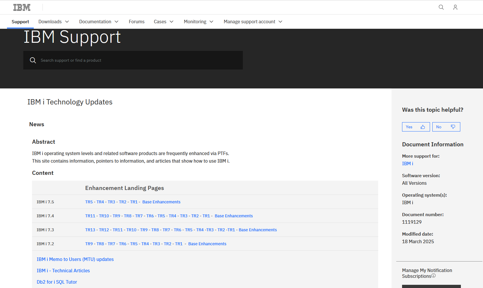Open TR6 in the IBM i 7.4 row
Screen dimensions: 483x288
coord(150,216)
